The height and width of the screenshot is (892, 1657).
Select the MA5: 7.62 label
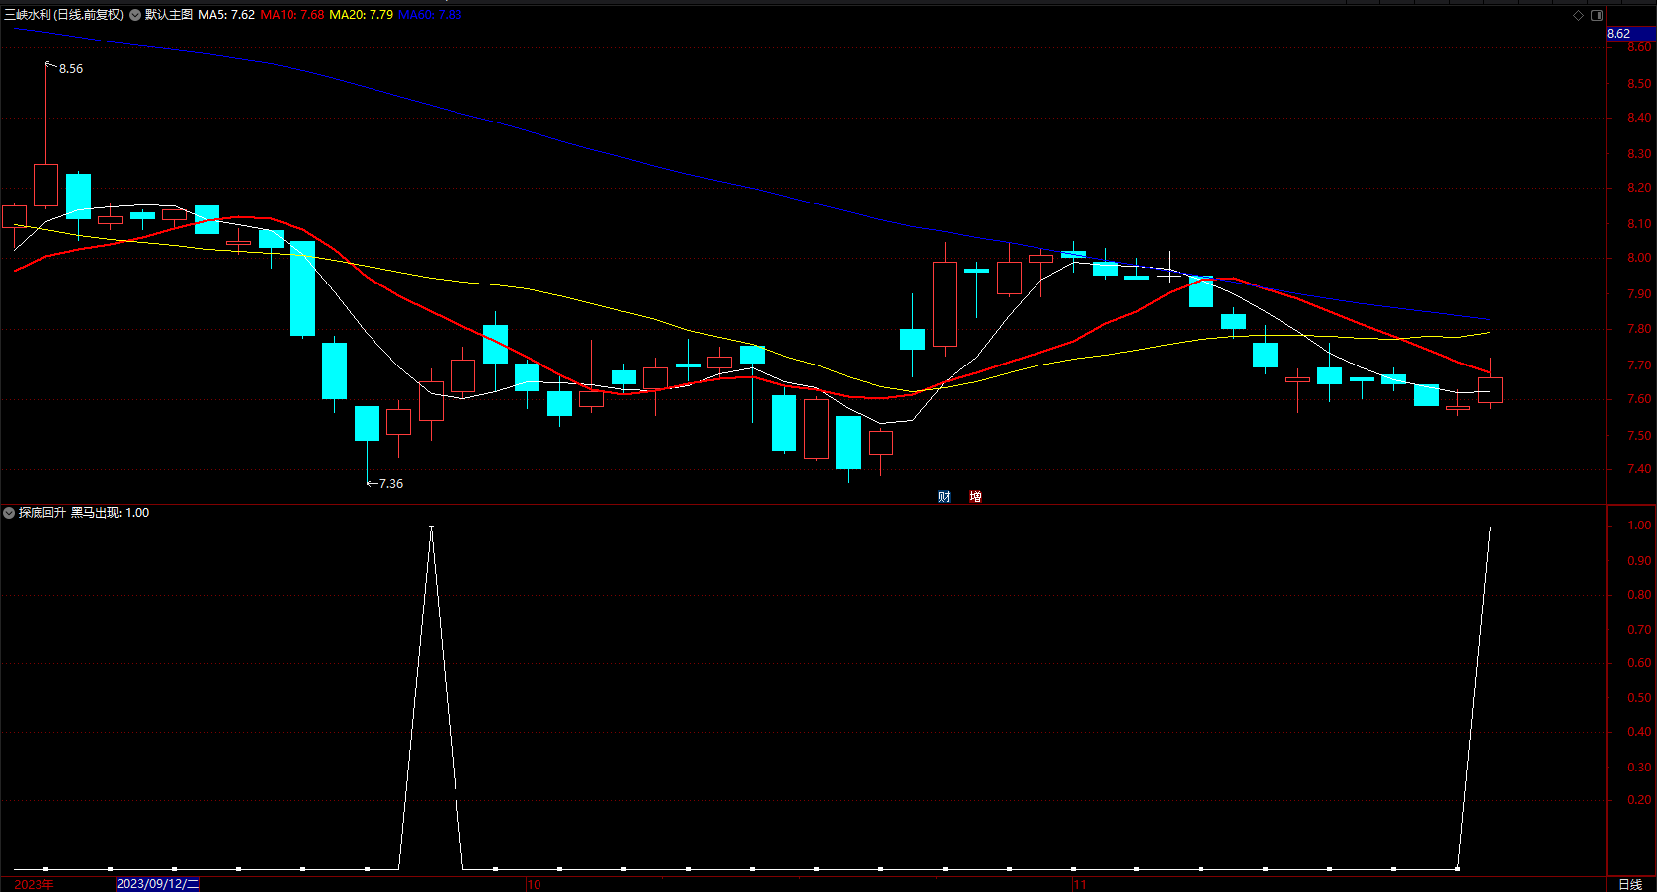(226, 15)
